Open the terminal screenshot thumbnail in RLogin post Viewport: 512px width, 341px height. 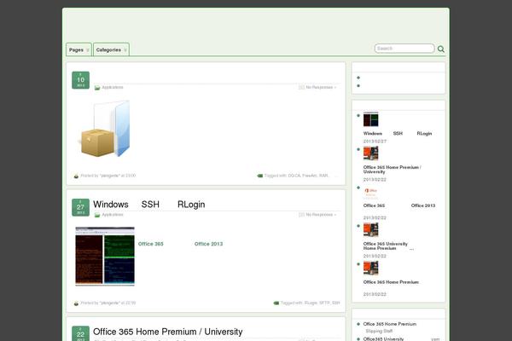point(105,256)
